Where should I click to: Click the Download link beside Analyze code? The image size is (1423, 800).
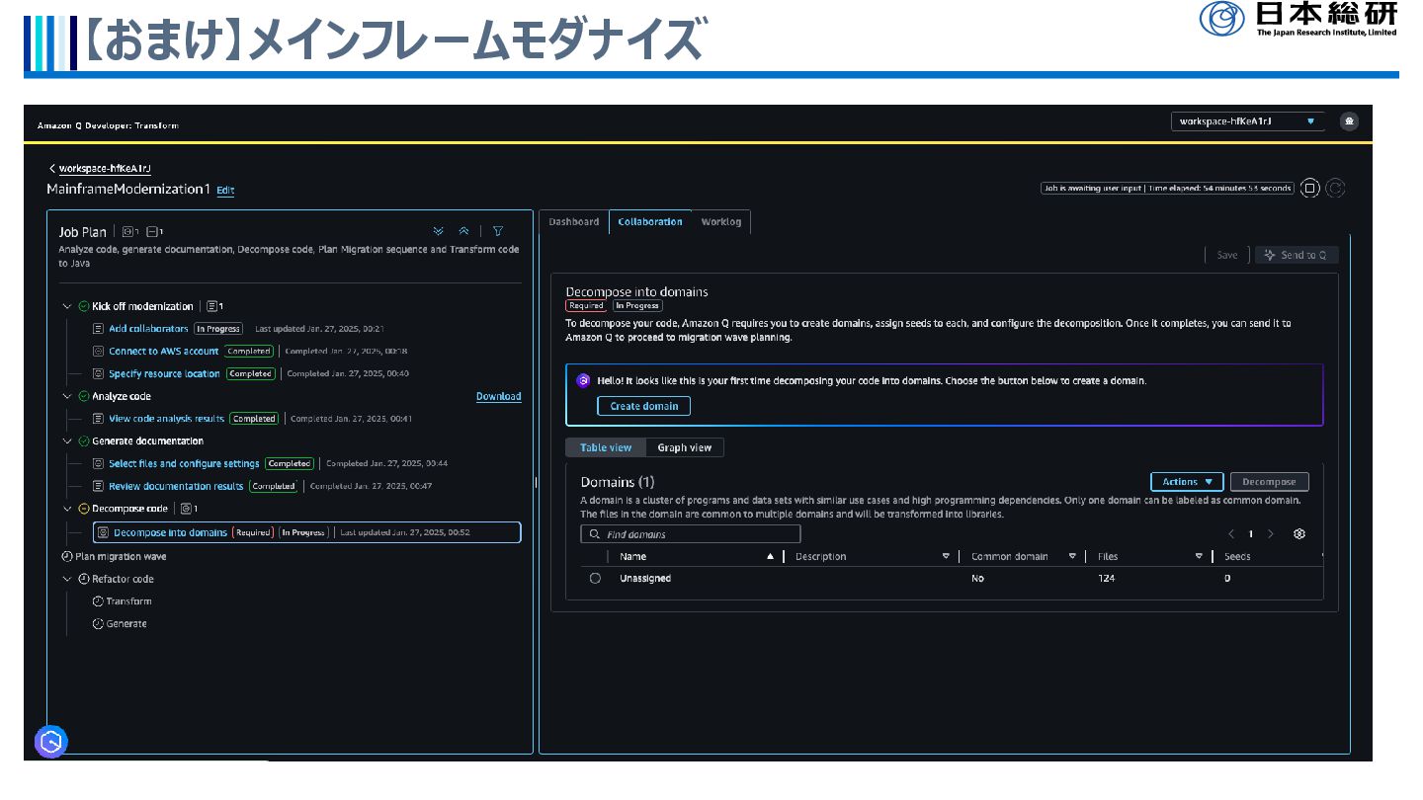(498, 396)
